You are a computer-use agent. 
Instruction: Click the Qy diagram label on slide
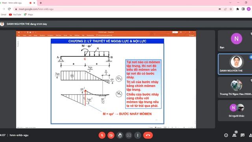coord(119,78)
